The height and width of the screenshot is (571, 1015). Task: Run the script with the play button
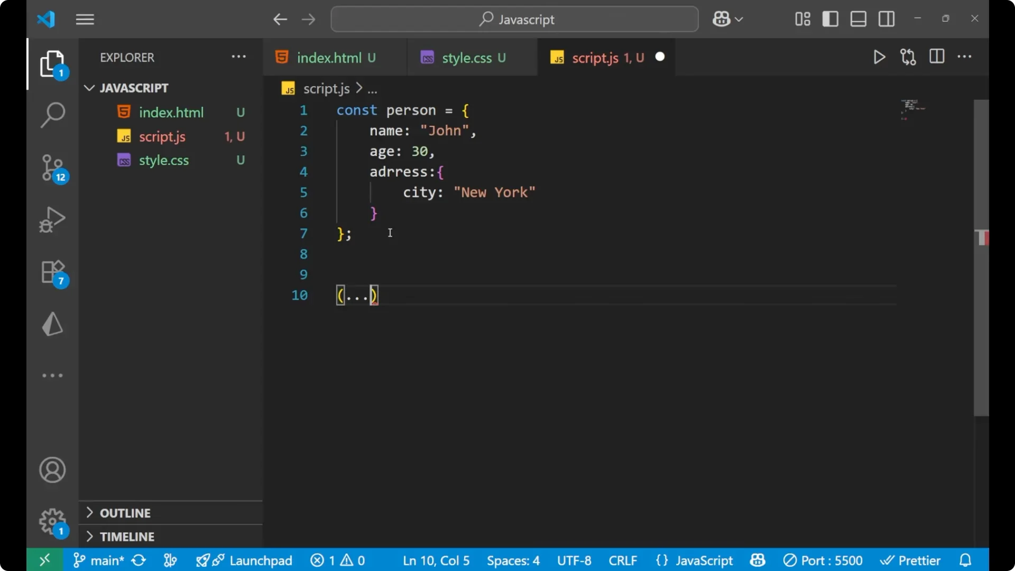click(x=879, y=57)
